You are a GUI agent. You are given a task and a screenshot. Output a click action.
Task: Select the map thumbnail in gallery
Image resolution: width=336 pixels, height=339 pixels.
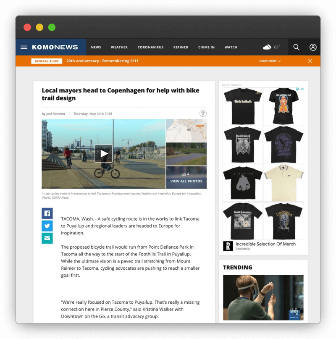point(186,131)
